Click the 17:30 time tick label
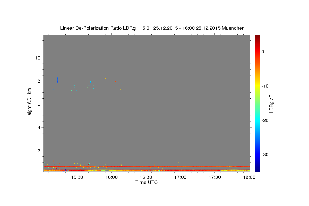This screenshot has height=206, width=309. [215, 177]
